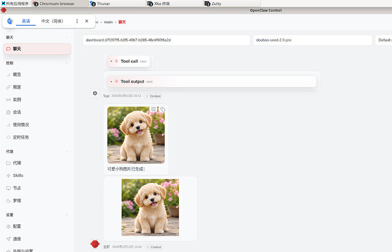Open 通信 communication page
Screen dimensions: 392x252
click(37, 239)
